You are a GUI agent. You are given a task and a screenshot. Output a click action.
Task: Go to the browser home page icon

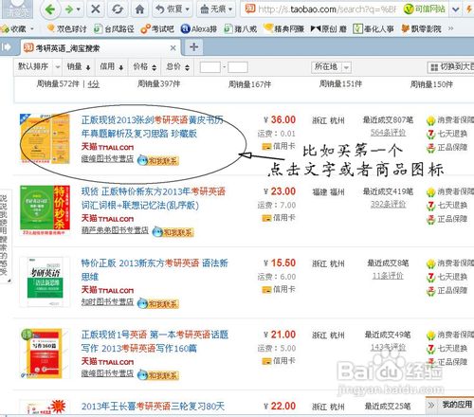(x=139, y=9)
